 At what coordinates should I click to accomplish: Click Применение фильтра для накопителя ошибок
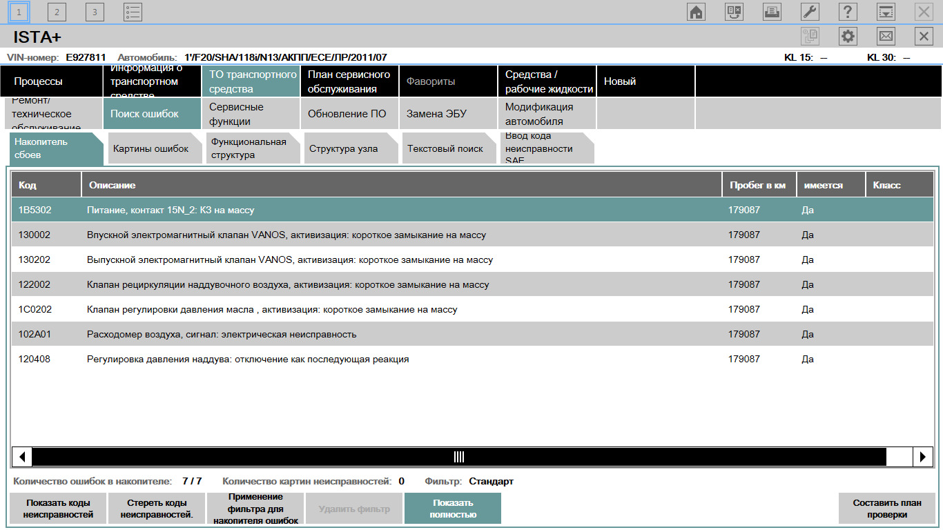[255, 509]
